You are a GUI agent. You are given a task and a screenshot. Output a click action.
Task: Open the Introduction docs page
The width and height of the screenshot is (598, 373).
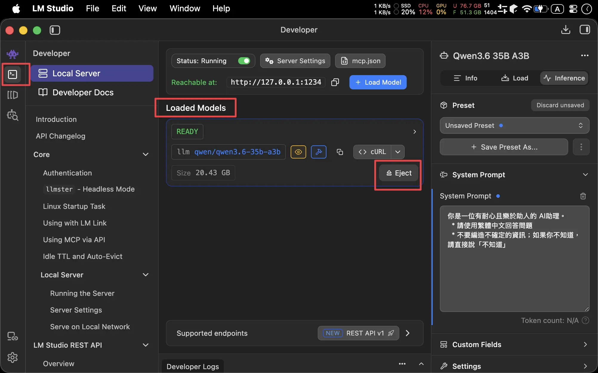pyautogui.click(x=56, y=119)
